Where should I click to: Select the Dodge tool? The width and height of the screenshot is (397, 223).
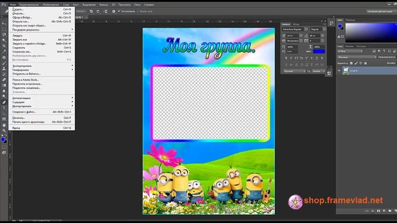point(4,97)
